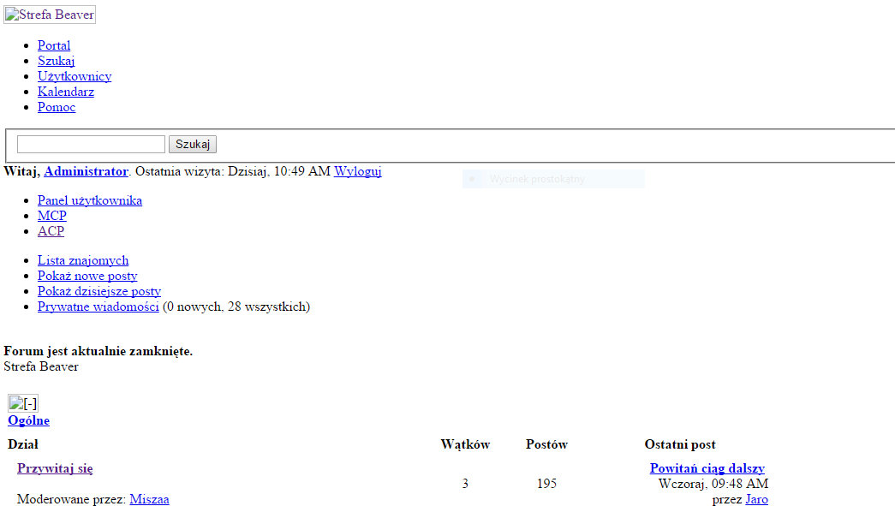The image size is (895, 506).
Task: Show new posts via Pokaż nowe posty
Action: click(x=87, y=276)
